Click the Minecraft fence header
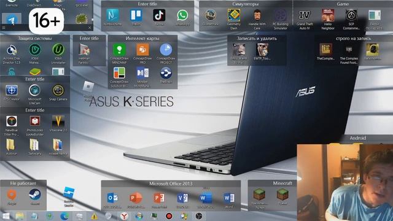 click(x=282, y=183)
